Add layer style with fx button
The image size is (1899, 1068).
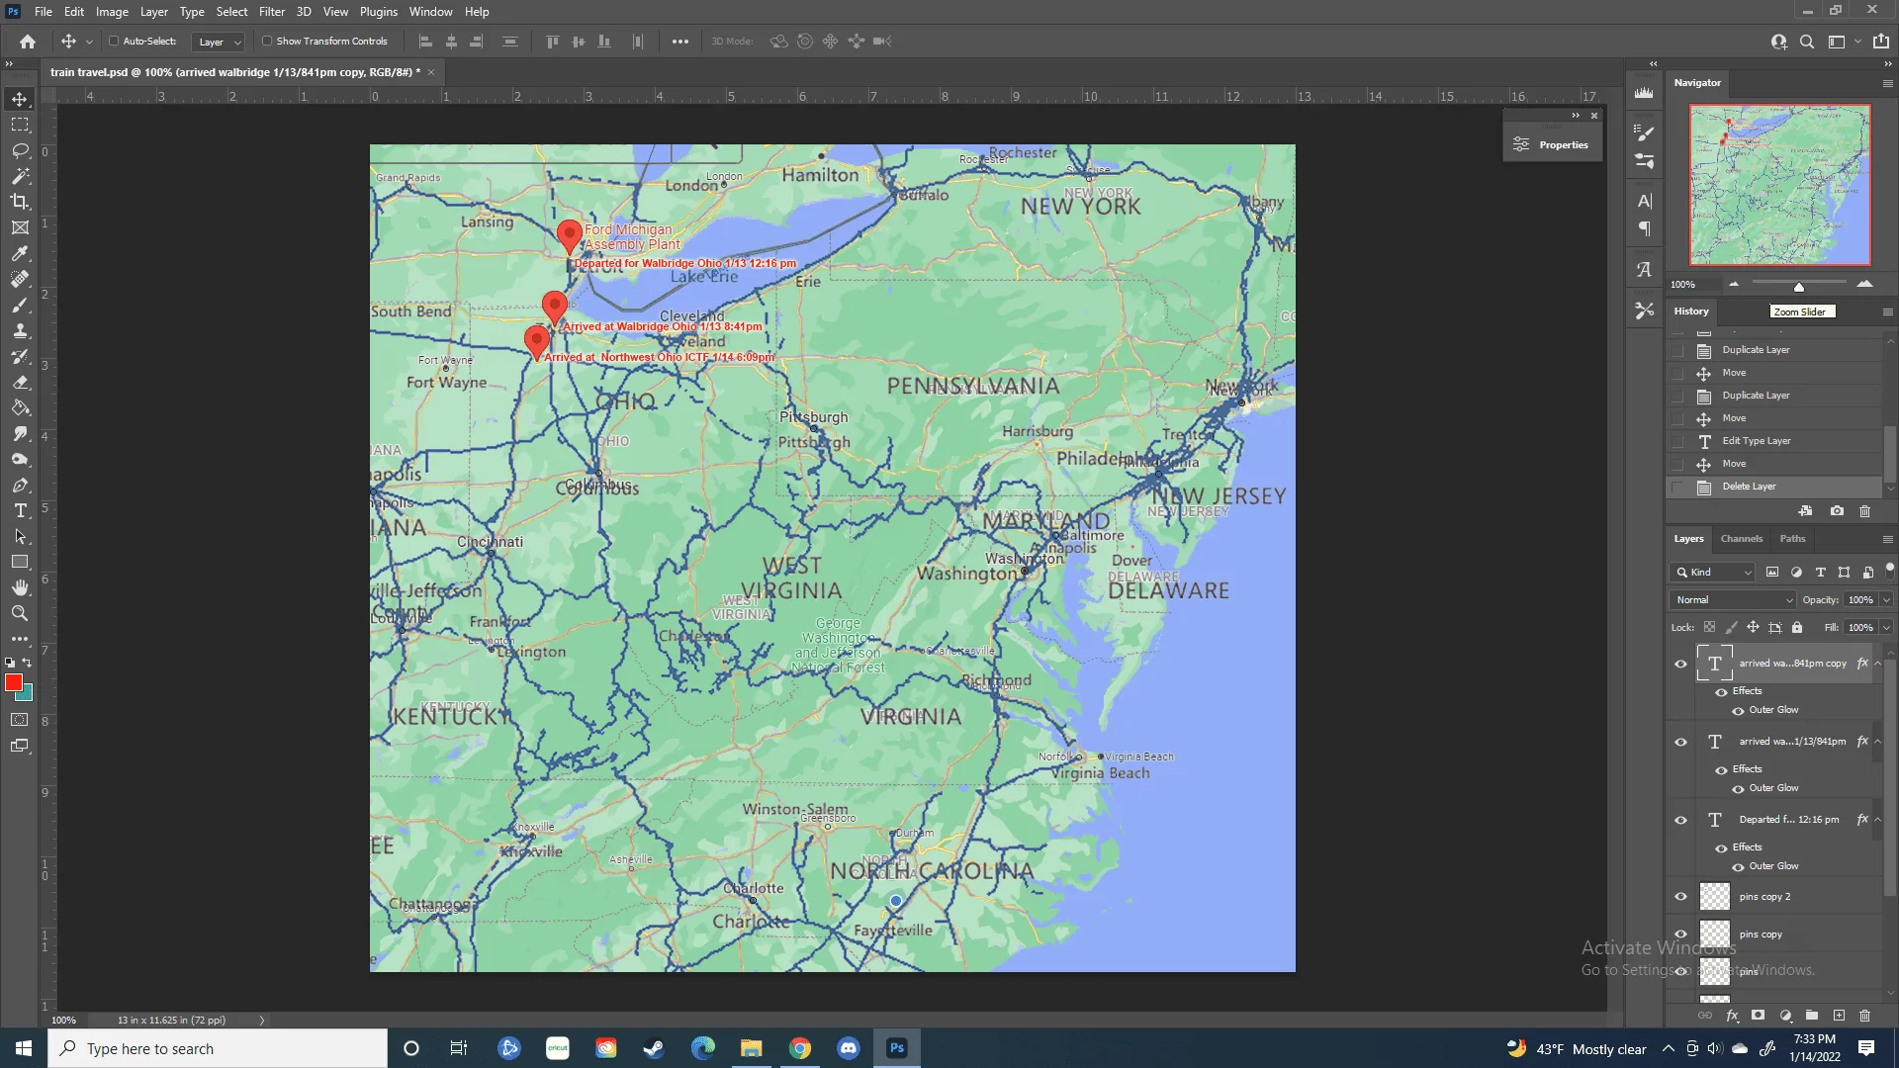(1732, 1016)
